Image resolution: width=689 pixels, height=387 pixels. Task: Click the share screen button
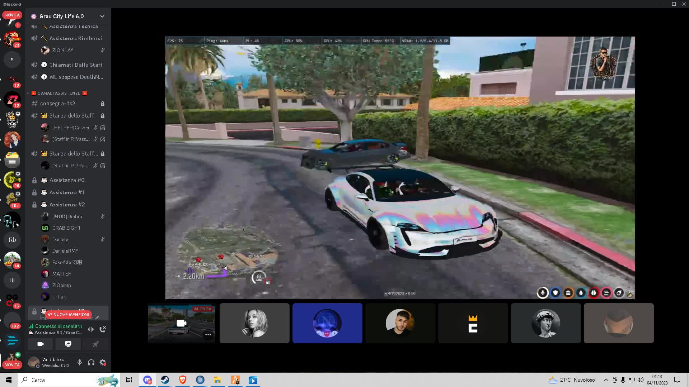click(x=68, y=344)
